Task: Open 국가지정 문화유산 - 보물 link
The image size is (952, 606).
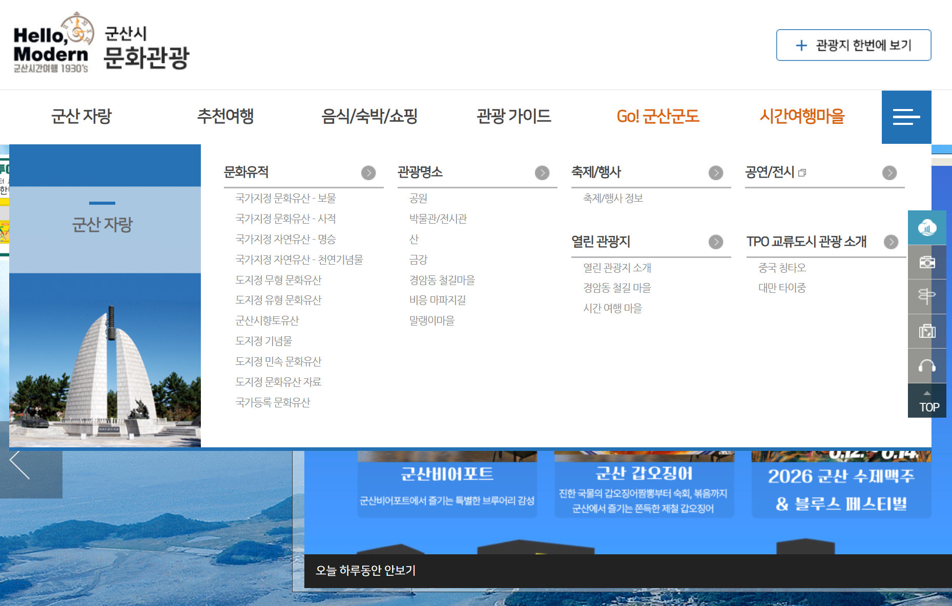Action: pyautogui.click(x=285, y=198)
